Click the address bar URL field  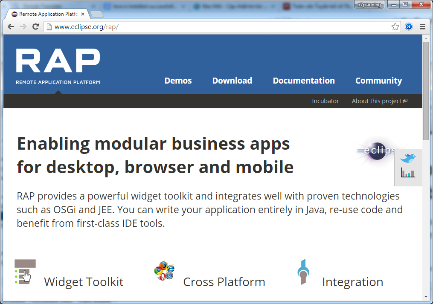(x=221, y=27)
